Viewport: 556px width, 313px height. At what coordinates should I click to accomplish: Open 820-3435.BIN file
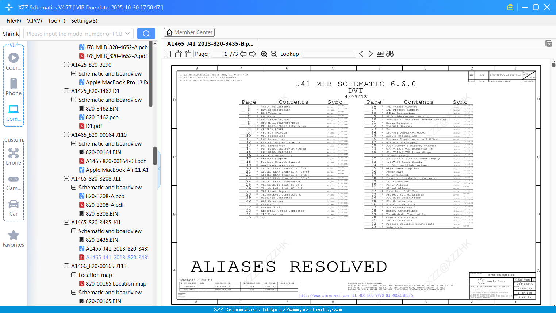(99, 240)
